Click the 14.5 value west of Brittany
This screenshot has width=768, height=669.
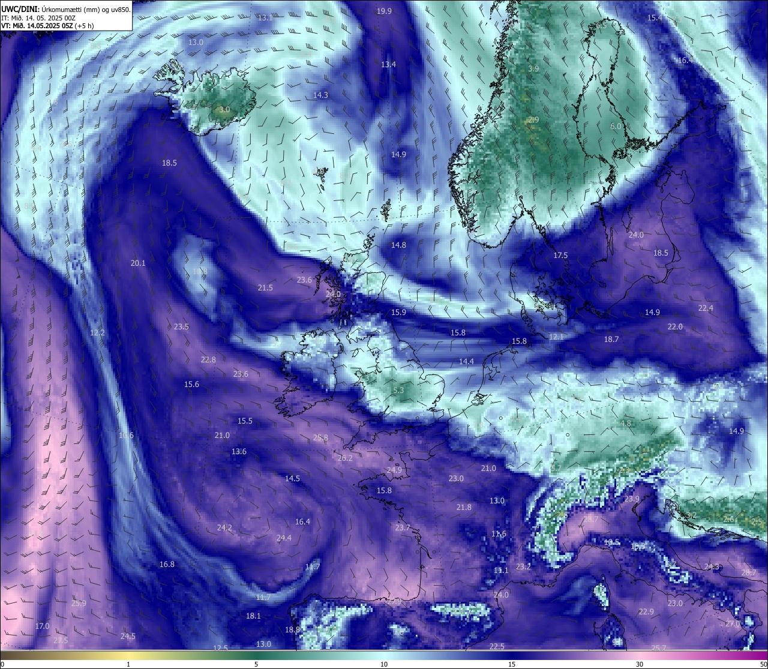pyautogui.click(x=292, y=479)
